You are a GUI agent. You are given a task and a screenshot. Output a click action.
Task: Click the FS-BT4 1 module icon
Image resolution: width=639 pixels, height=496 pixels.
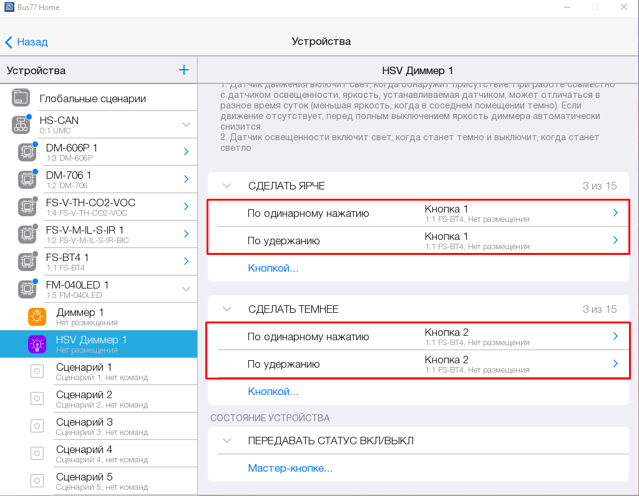click(x=27, y=262)
